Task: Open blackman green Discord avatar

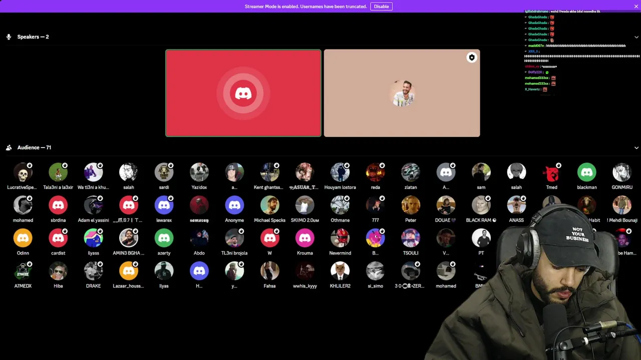Action: coord(587,172)
